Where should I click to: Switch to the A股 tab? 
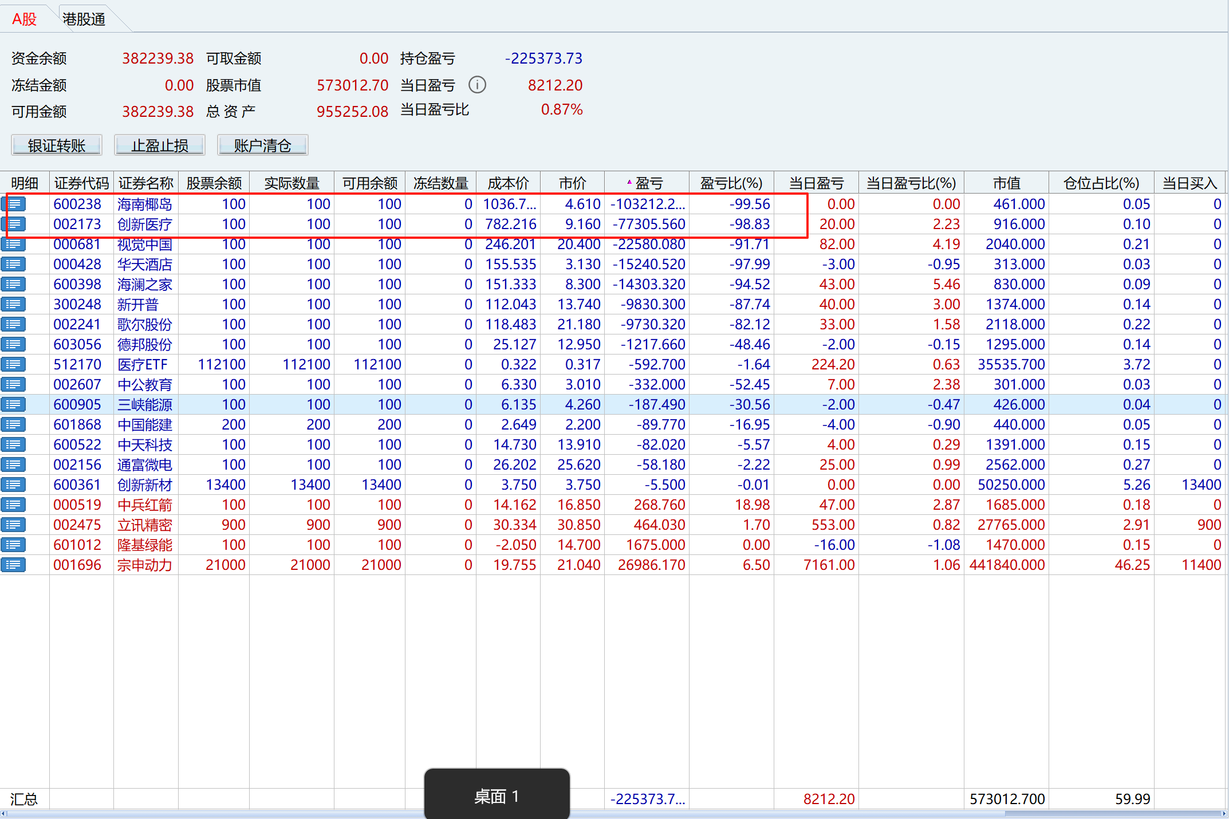[25, 19]
